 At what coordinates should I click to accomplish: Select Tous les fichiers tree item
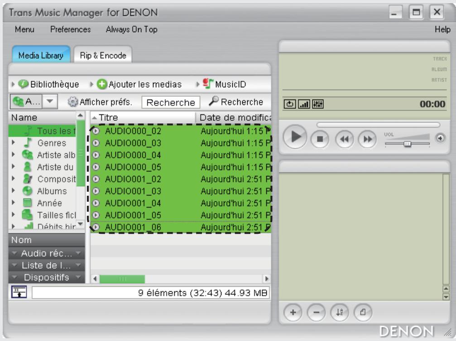(x=43, y=131)
